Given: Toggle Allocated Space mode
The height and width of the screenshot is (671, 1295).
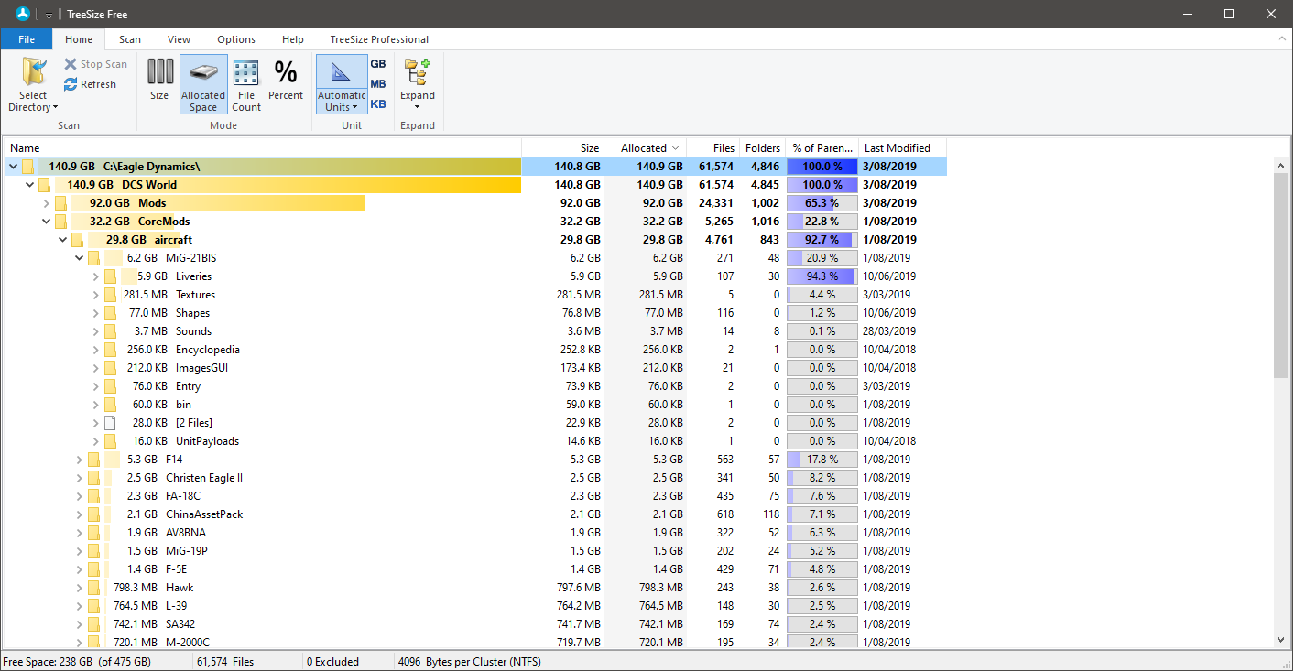Looking at the screenshot, I should point(203,83).
